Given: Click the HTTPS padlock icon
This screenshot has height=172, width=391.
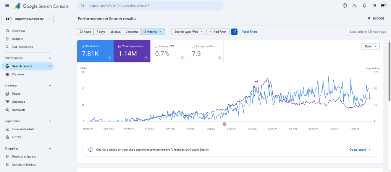Looking at the screenshot, I should tap(7, 137).
